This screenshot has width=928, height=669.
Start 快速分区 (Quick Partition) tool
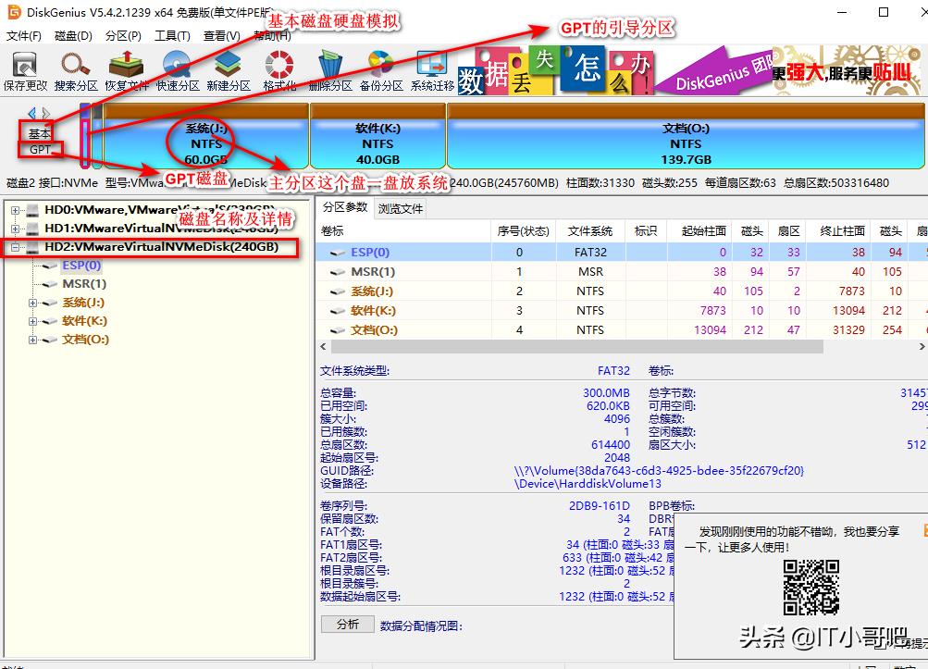tap(176, 69)
